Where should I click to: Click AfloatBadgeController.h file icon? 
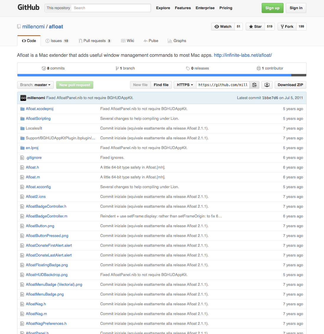click(22, 206)
